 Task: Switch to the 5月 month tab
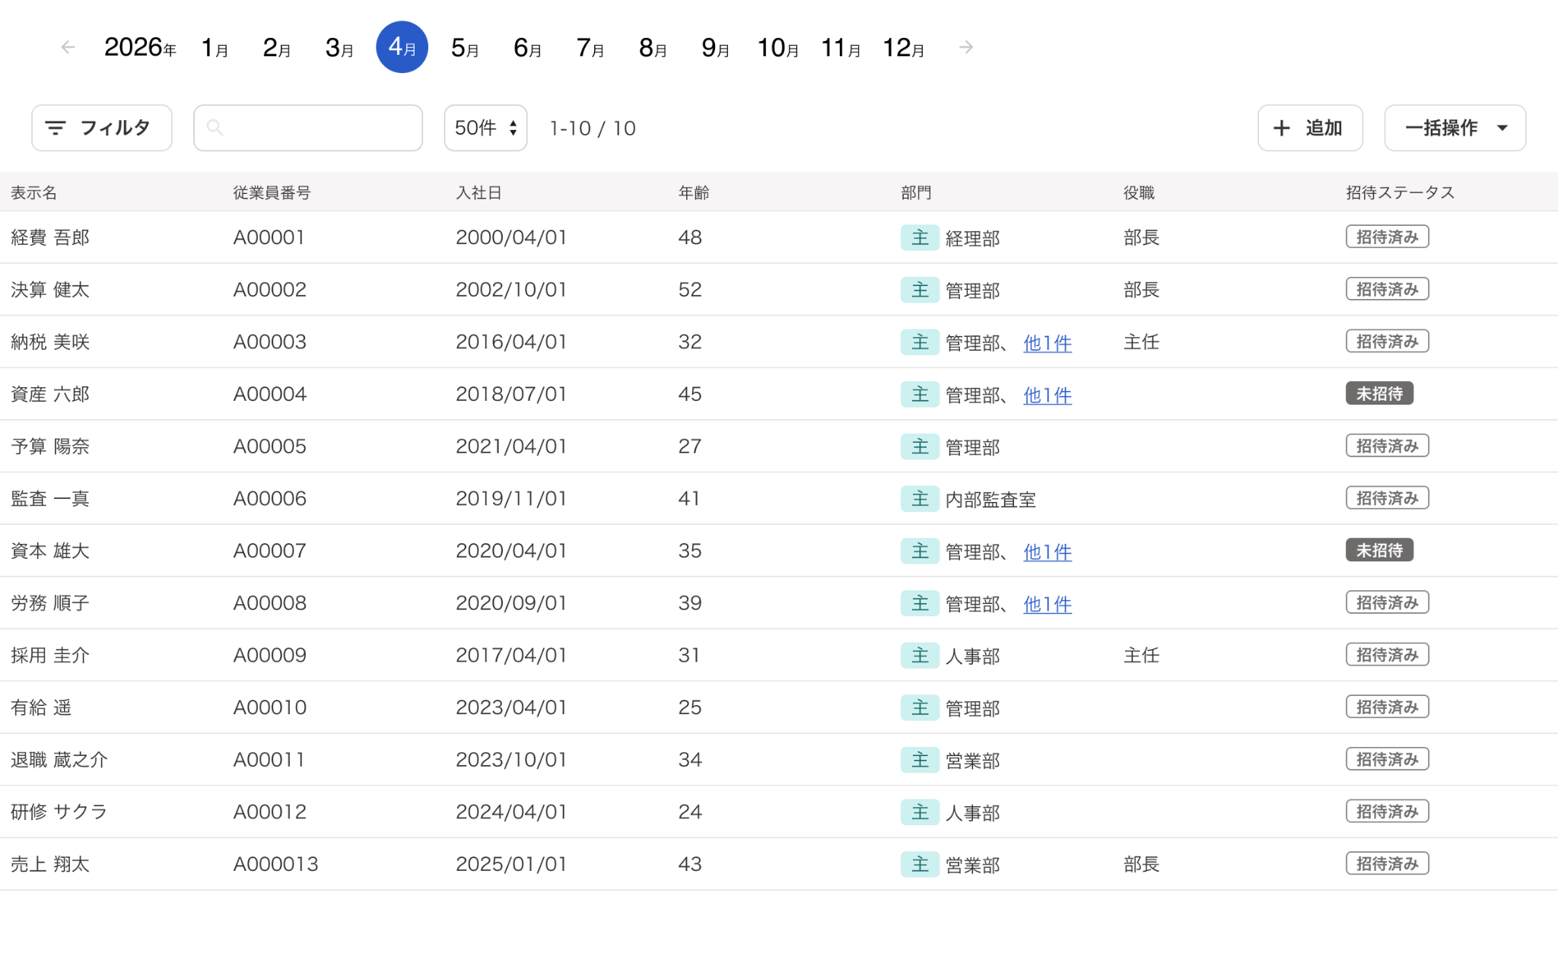[465, 47]
